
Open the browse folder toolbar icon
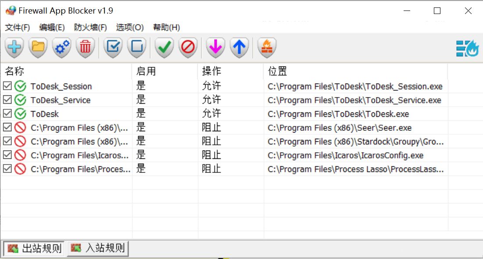point(38,48)
